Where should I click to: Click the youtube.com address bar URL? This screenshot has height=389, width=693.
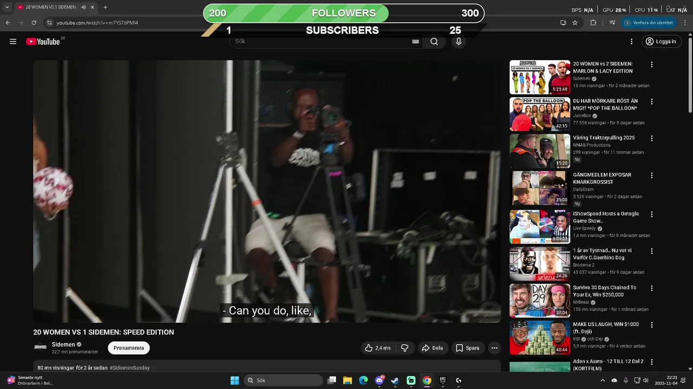97,23
